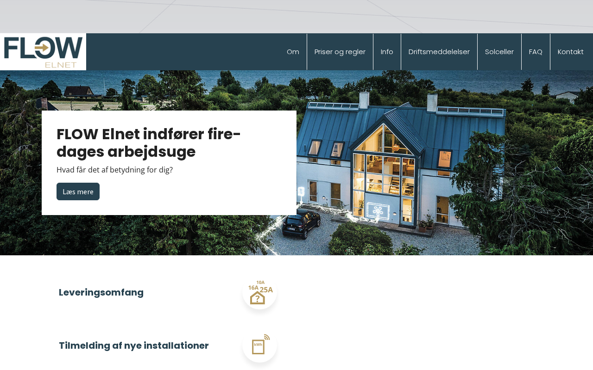
Task: Go to Priser og regler
Action: tap(340, 52)
